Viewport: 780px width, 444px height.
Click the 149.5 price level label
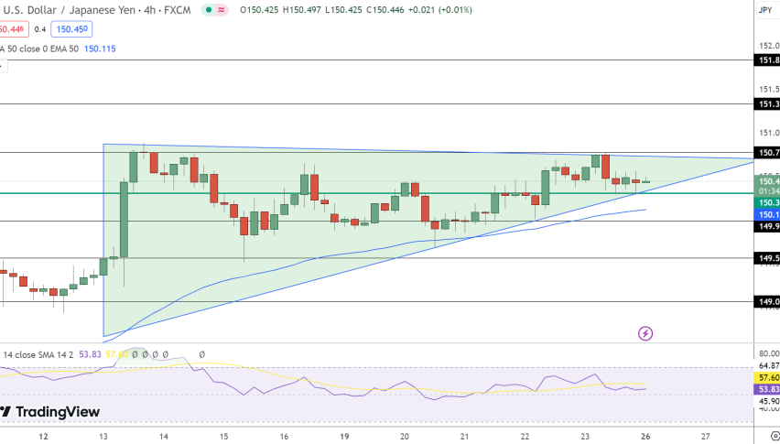[767, 258]
